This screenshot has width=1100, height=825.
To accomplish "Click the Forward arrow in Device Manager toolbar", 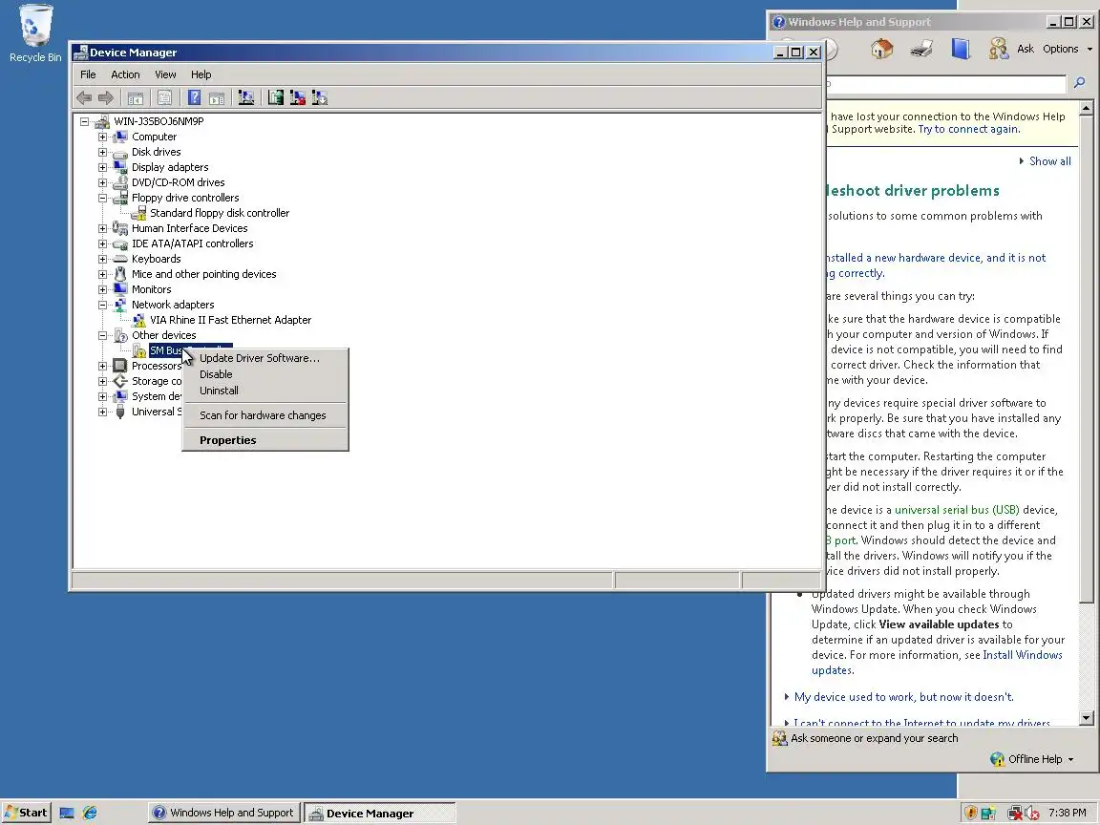I will [105, 98].
